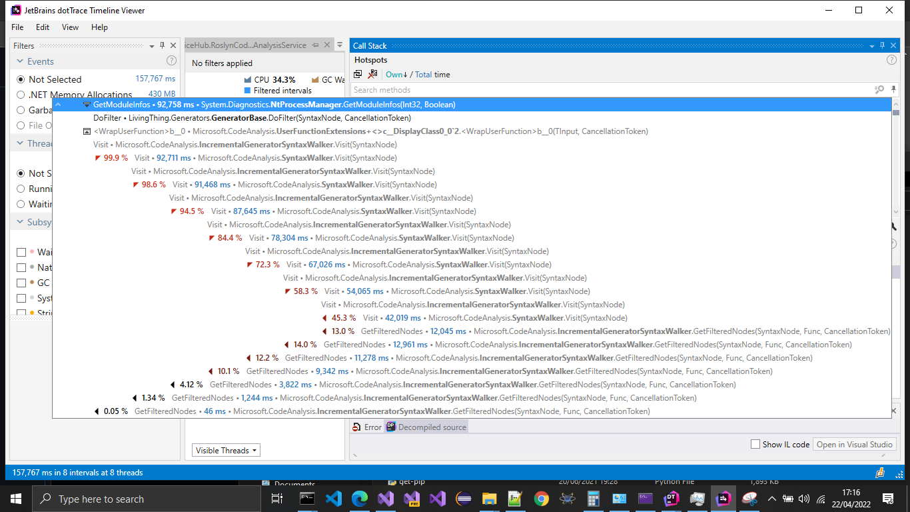Close the Filters panel
Screen dimensions: 910x512
[173, 45]
